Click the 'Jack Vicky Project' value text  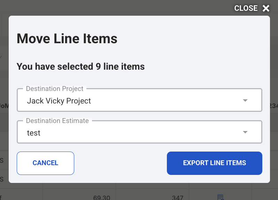click(x=59, y=101)
